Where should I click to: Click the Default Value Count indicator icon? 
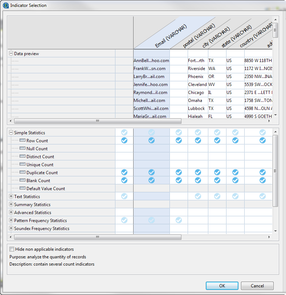point(23,189)
